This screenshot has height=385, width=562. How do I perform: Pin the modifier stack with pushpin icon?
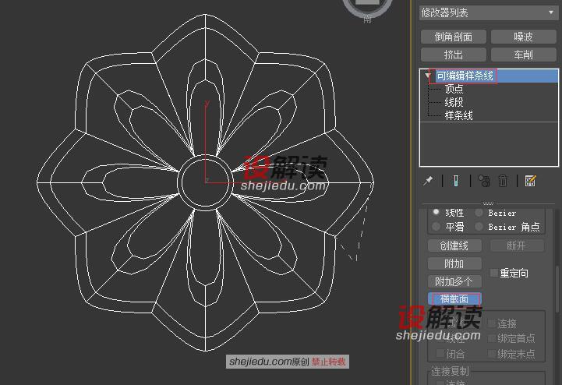[x=428, y=181]
